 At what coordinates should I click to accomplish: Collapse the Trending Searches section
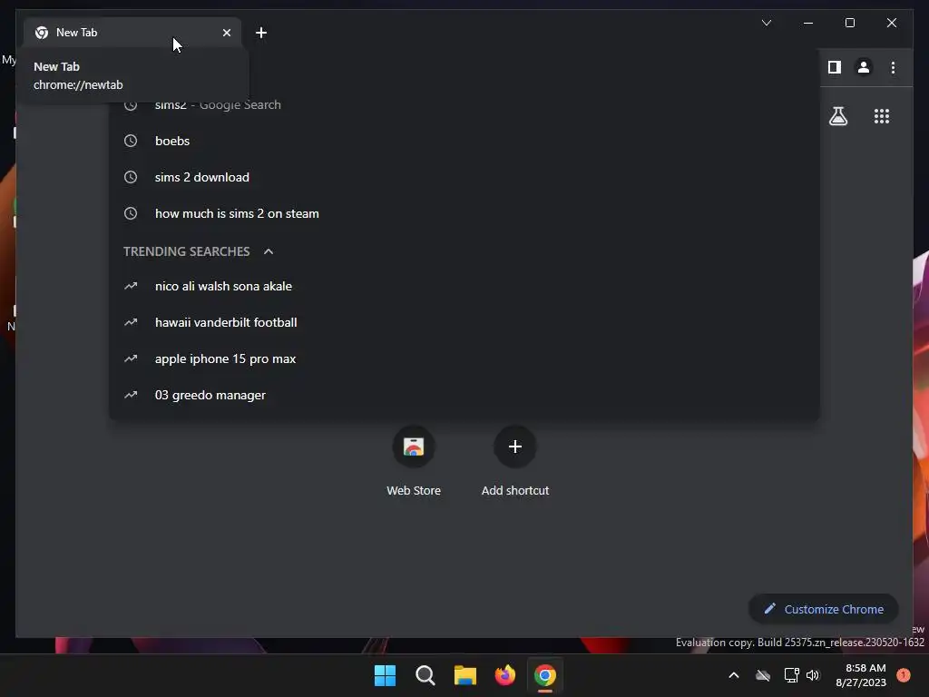pyautogui.click(x=268, y=251)
